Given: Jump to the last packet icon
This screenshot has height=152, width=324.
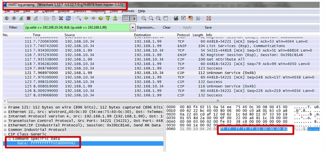Looking at the screenshot, I should click(115, 19).
